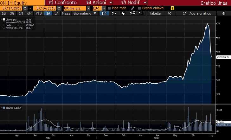Click the Media 29.8062 legend row
This screenshot has height=140, width=231.
click(x=19, y=25)
